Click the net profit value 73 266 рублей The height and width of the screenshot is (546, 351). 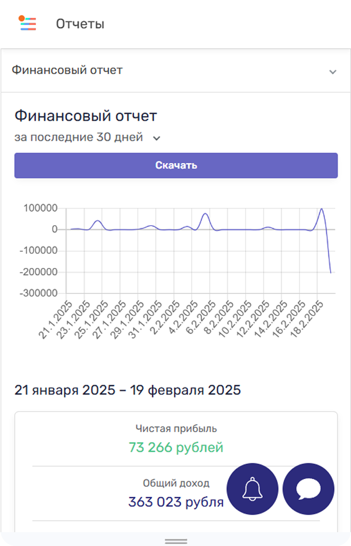(x=176, y=447)
